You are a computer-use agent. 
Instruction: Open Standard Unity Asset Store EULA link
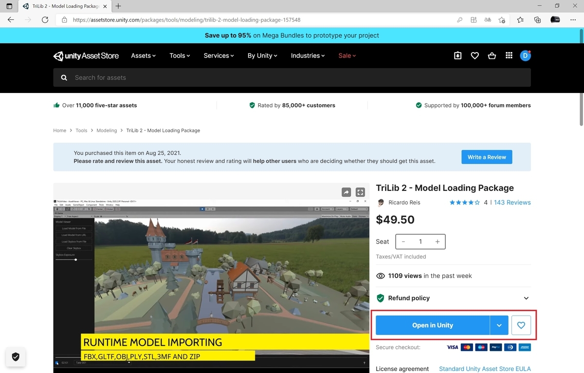pyautogui.click(x=485, y=369)
